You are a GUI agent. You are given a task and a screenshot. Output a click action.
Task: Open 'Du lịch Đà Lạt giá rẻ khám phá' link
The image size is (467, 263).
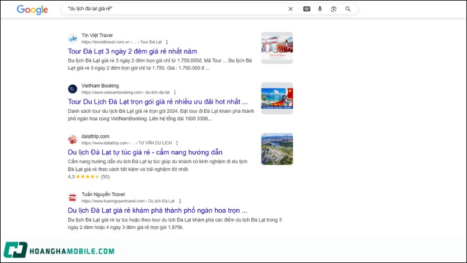(x=158, y=210)
